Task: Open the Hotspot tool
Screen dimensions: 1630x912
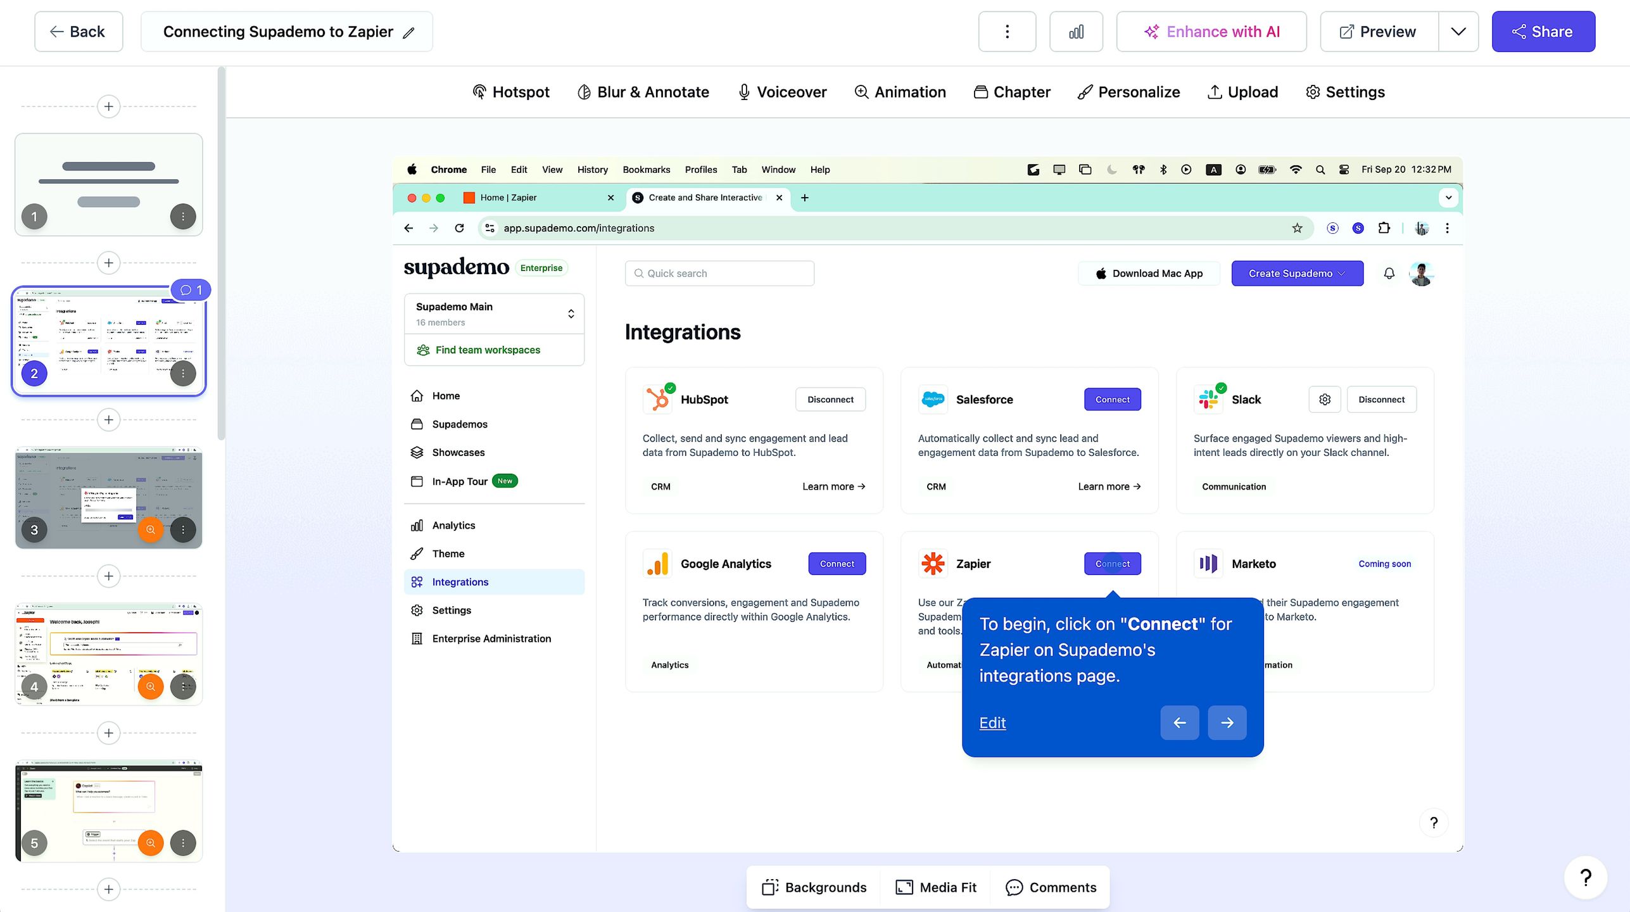Action: point(511,92)
